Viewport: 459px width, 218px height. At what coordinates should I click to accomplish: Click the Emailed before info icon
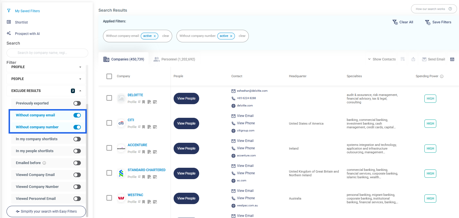click(44, 163)
